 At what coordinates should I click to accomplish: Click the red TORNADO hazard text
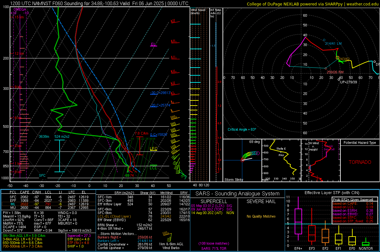pos(360,162)
